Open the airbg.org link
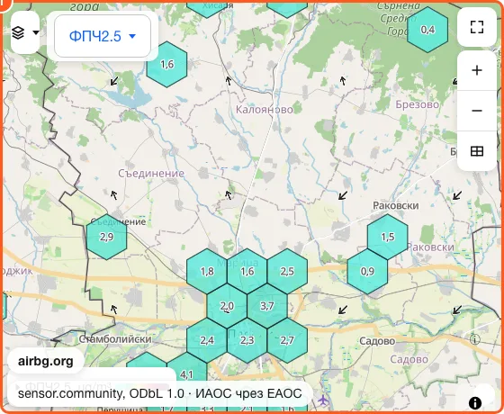Viewport: 504px width, 414px height. [x=46, y=361]
